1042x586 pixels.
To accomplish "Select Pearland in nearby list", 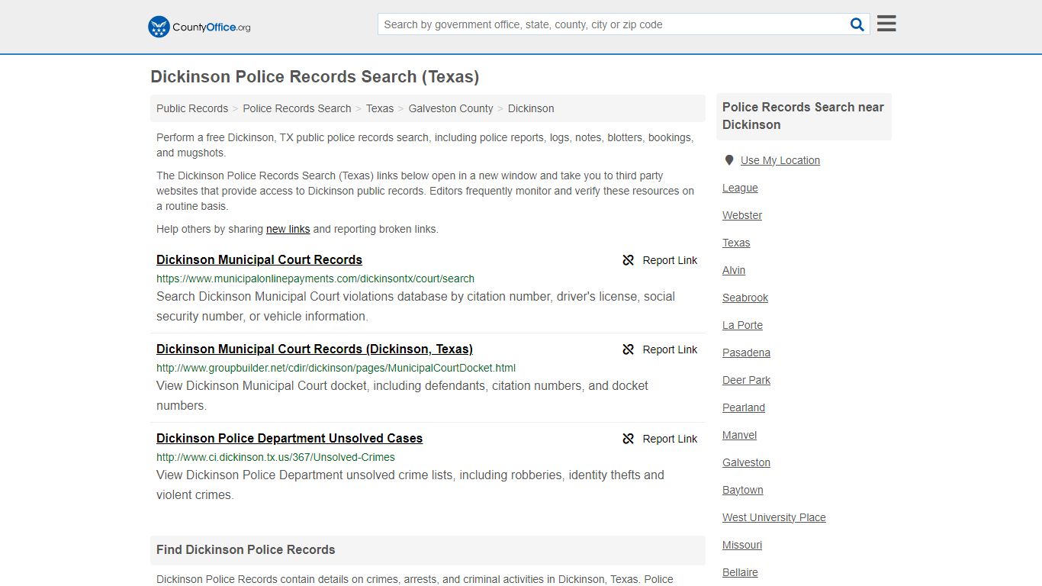I will coord(744,407).
